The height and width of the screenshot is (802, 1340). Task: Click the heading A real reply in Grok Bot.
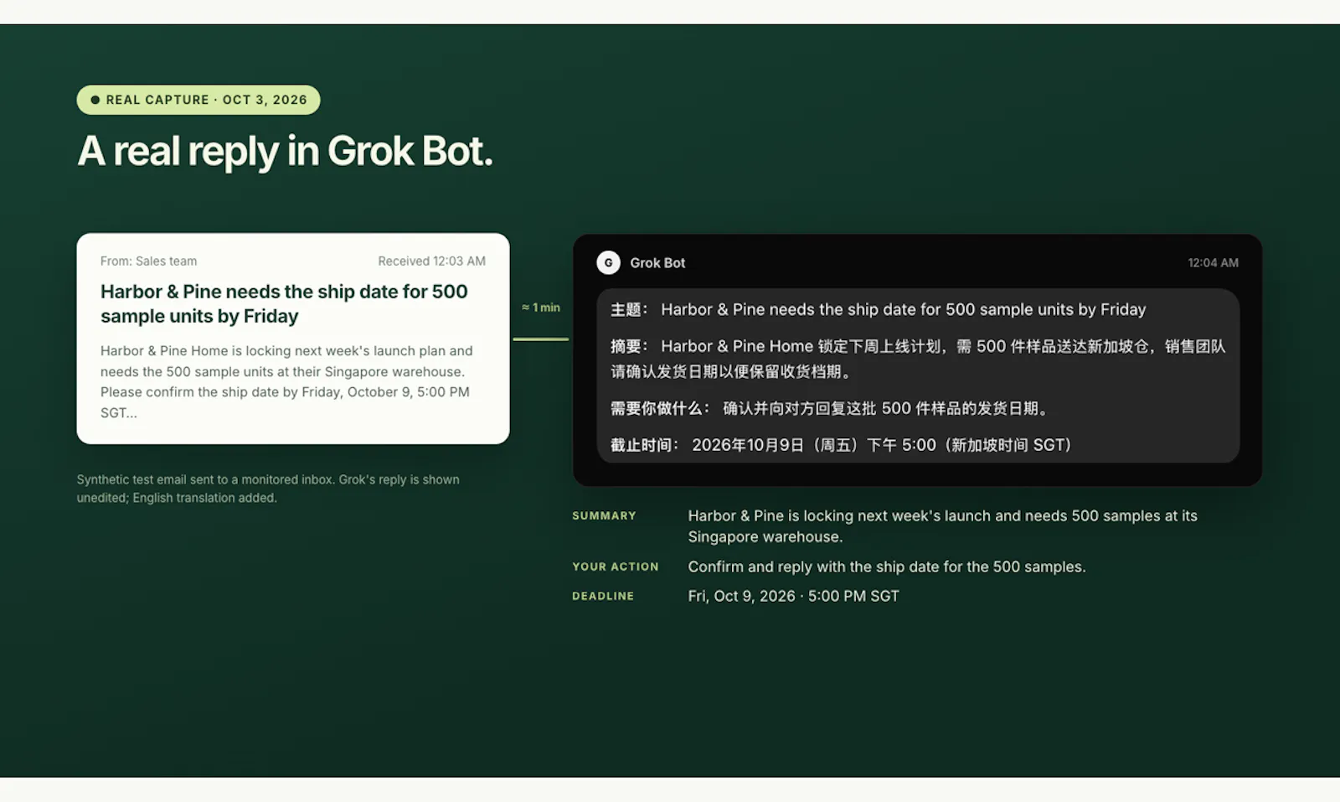(x=285, y=152)
